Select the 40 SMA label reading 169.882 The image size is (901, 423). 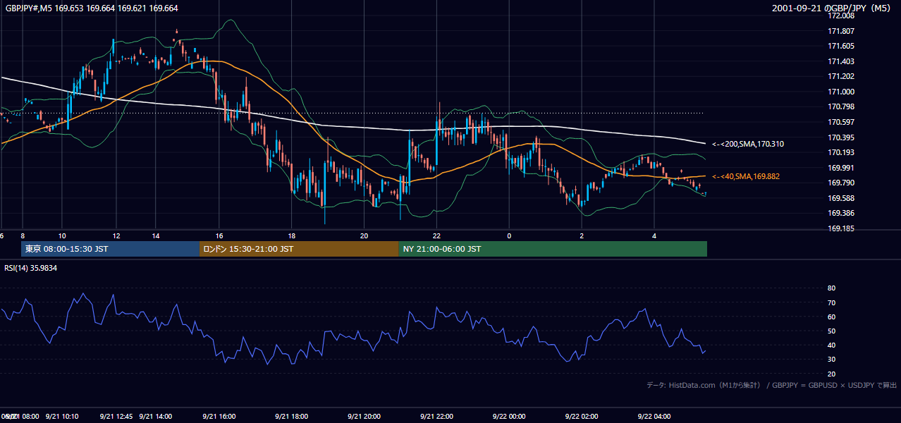pyautogui.click(x=745, y=176)
